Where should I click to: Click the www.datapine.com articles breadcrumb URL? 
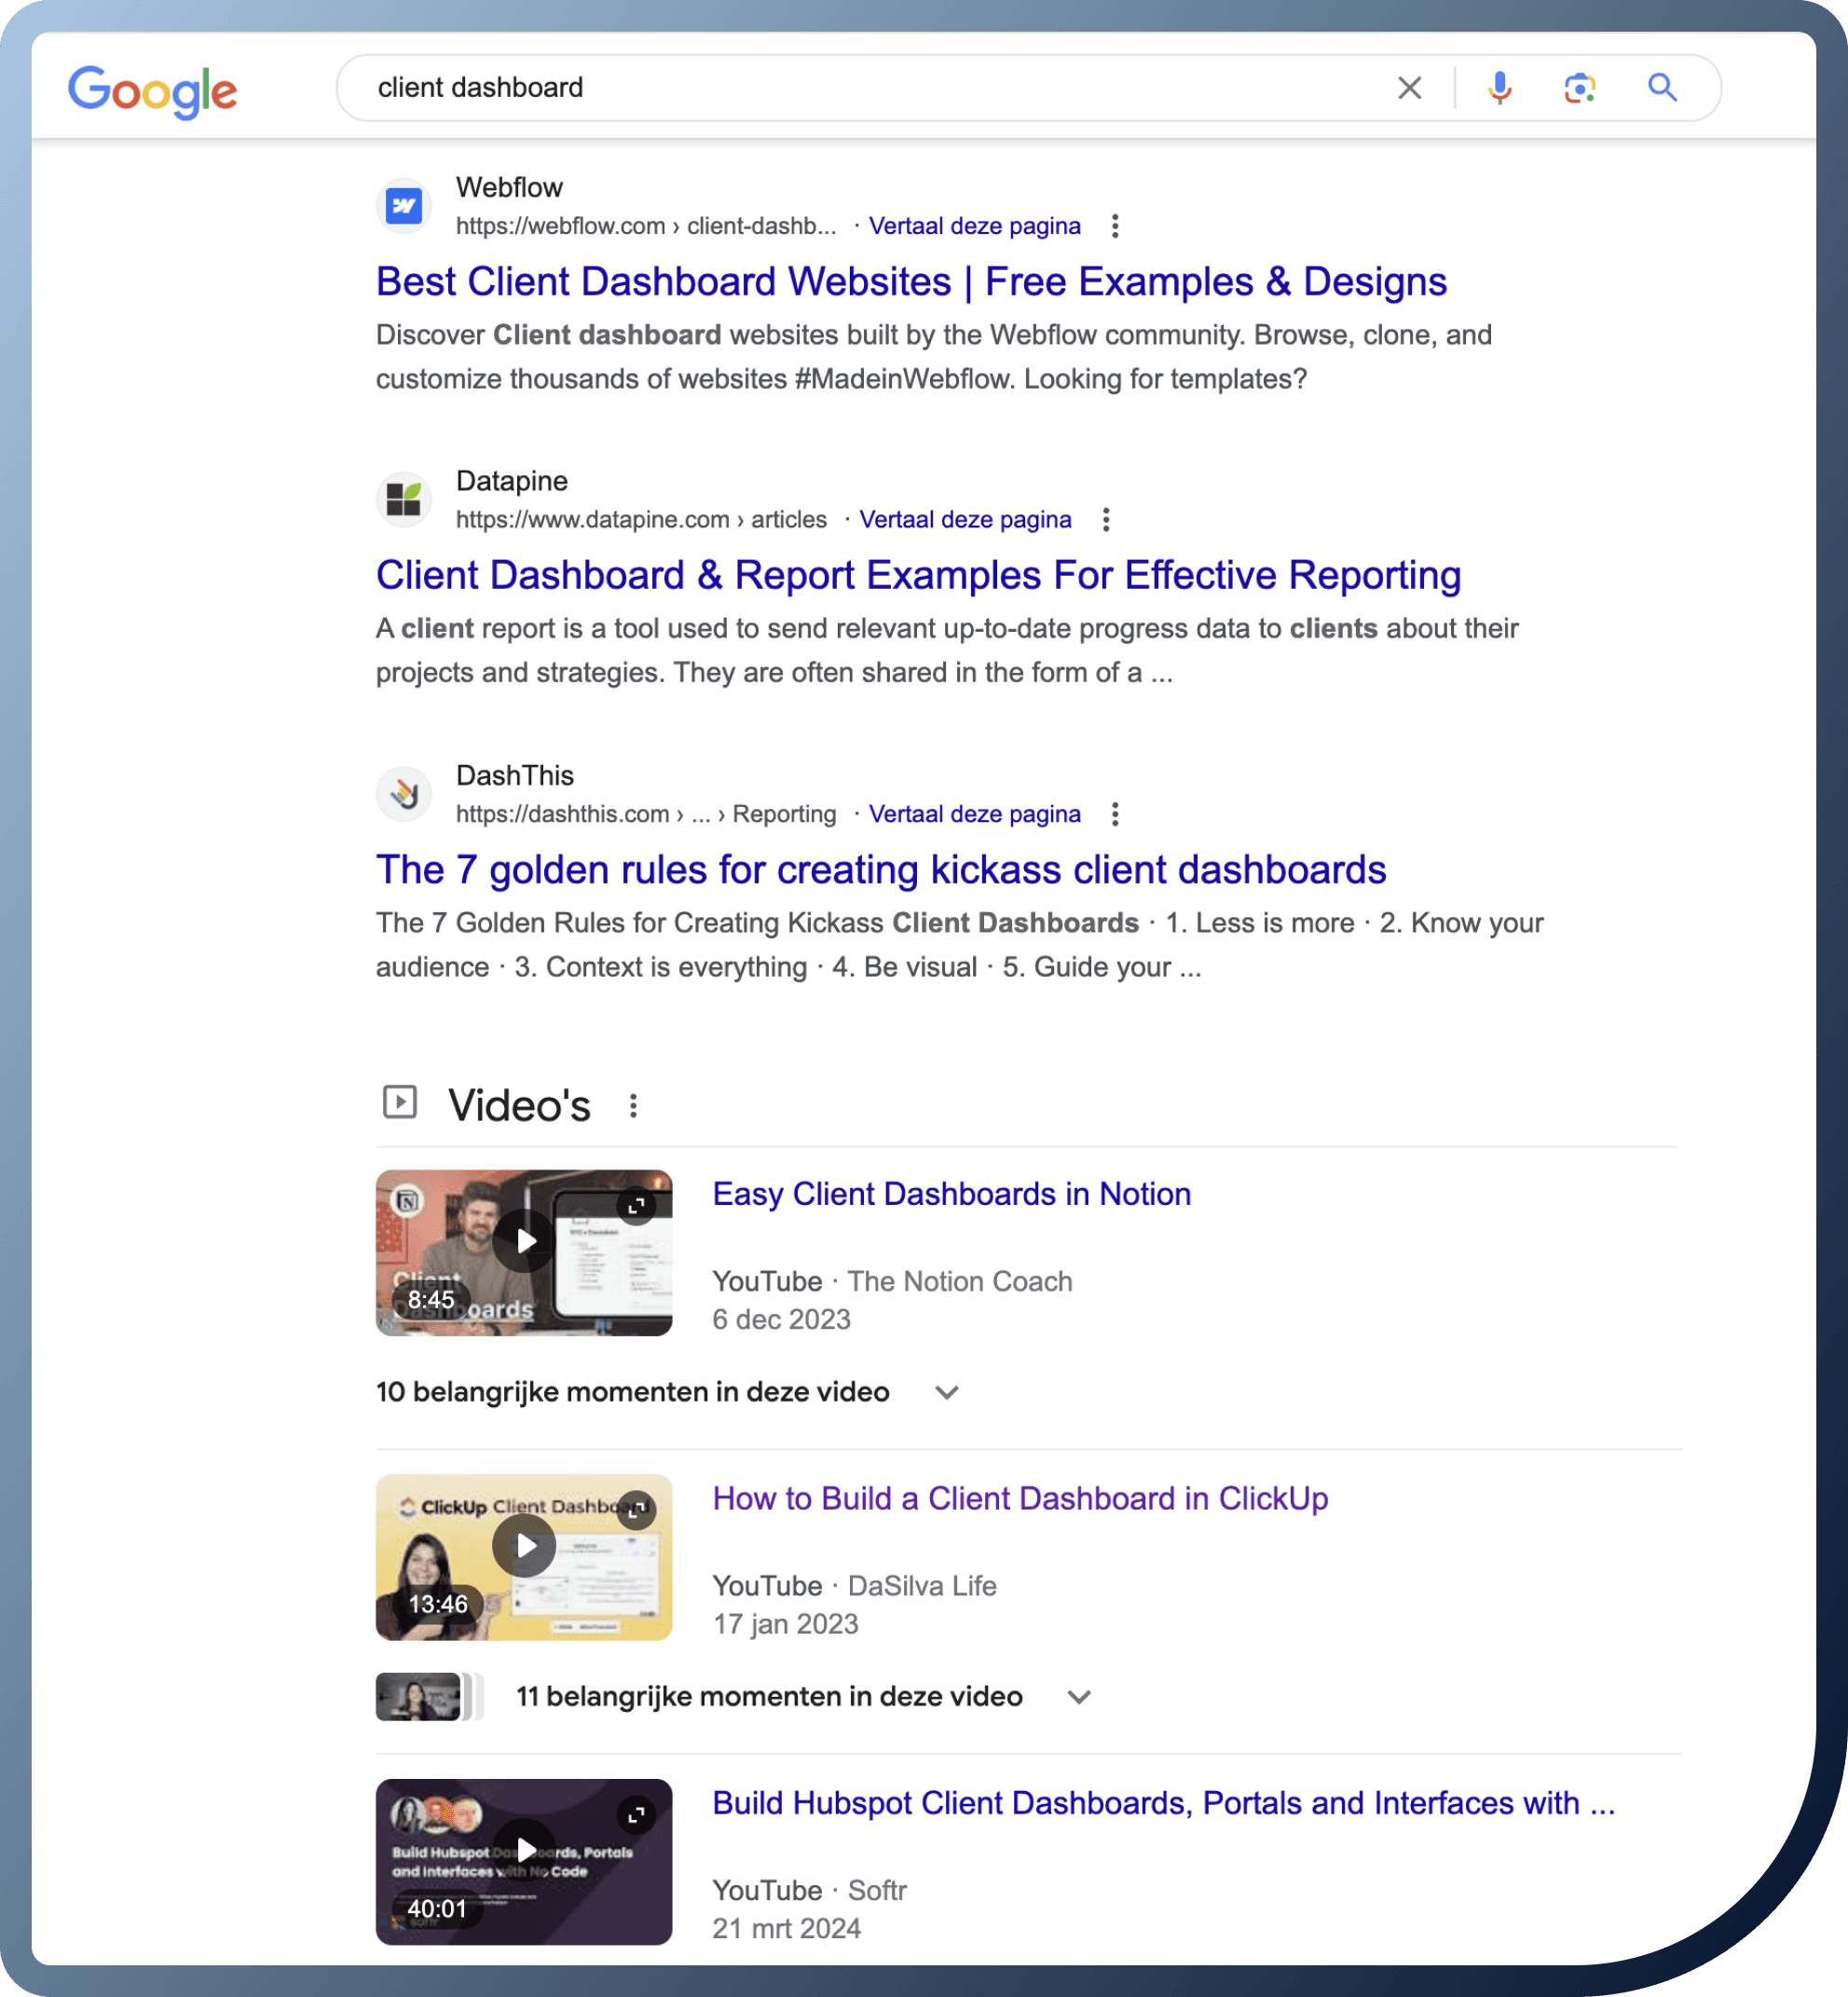641,519
